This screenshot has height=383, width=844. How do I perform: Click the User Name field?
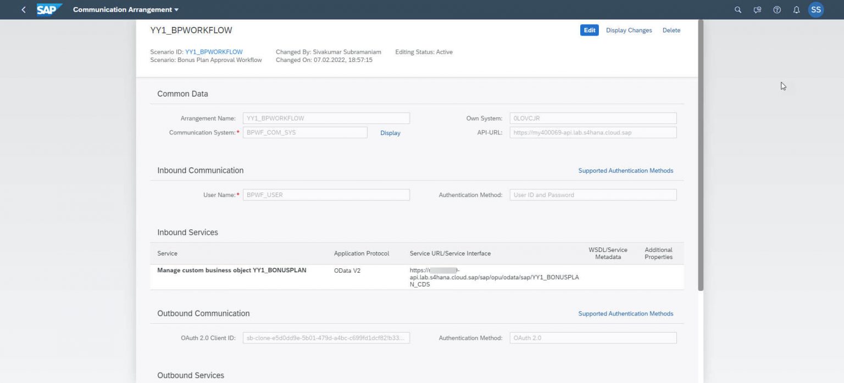tap(326, 195)
